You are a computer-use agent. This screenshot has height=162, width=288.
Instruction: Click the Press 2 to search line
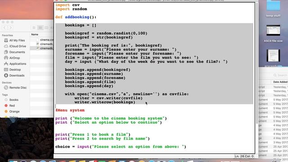[x=103, y=139]
